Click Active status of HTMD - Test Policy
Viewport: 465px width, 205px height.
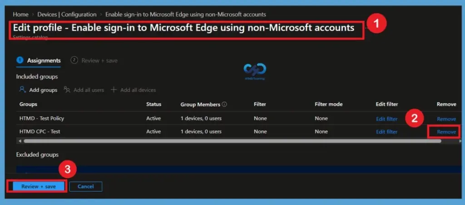pyautogui.click(x=153, y=118)
